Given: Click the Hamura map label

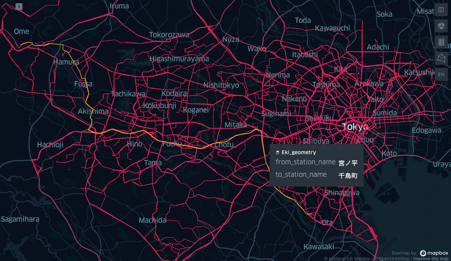Looking at the screenshot, I should tap(66, 62).
